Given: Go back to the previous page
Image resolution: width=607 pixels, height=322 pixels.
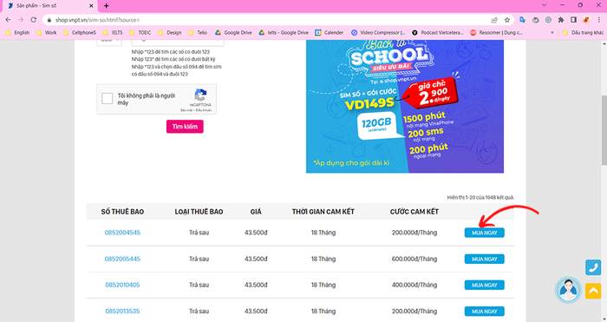Looking at the screenshot, I should (x=8, y=20).
